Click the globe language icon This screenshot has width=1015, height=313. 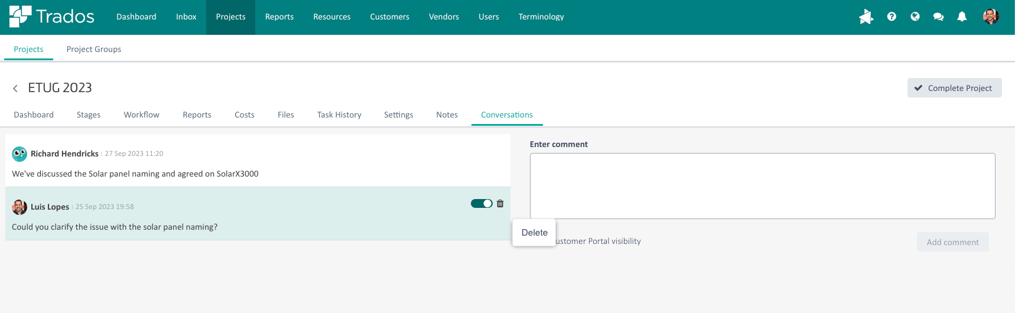tap(915, 17)
